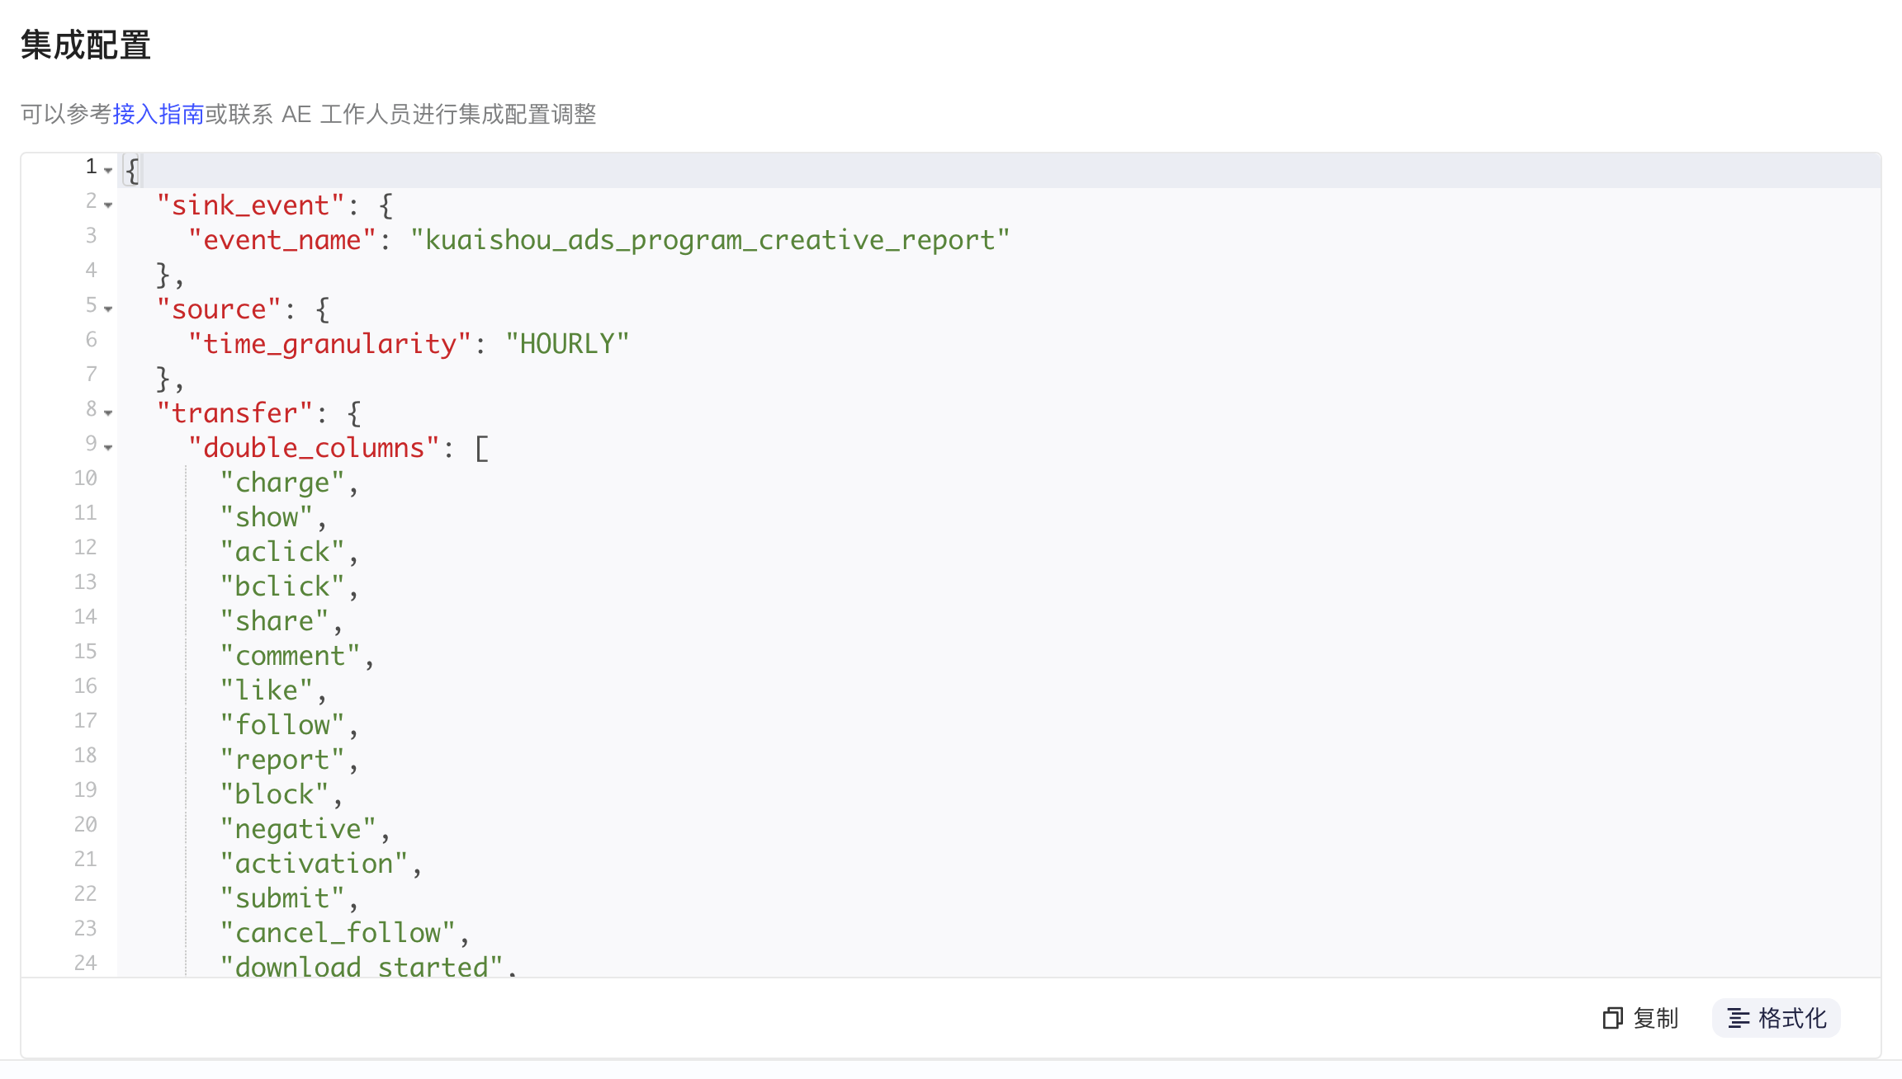Click the "transfer" key
Viewport: 1902px width, 1079px height.
[x=235, y=413]
